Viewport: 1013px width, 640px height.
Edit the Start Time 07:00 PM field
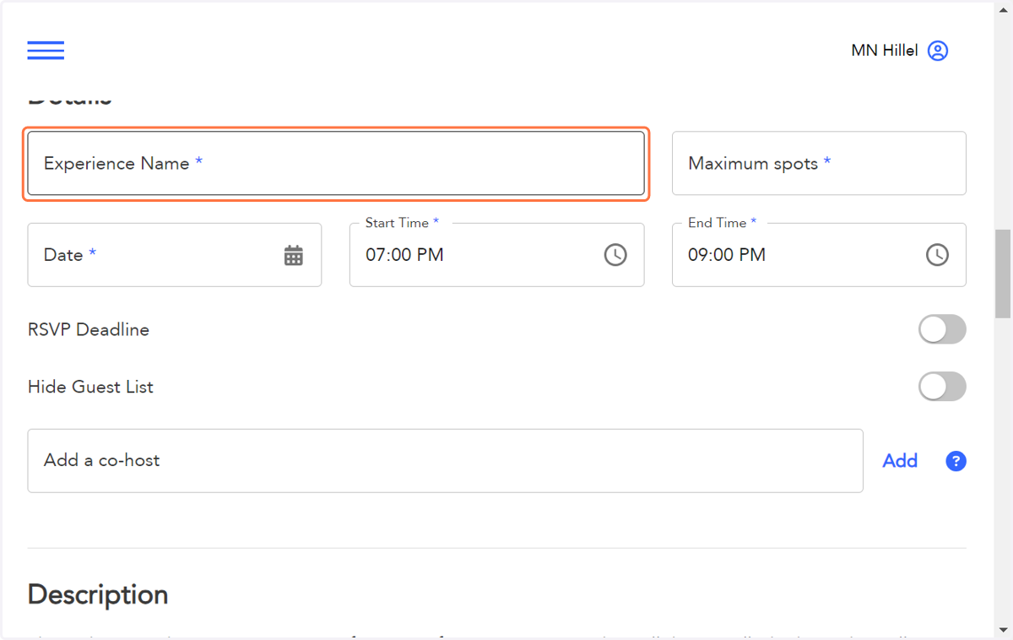tap(496, 255)
